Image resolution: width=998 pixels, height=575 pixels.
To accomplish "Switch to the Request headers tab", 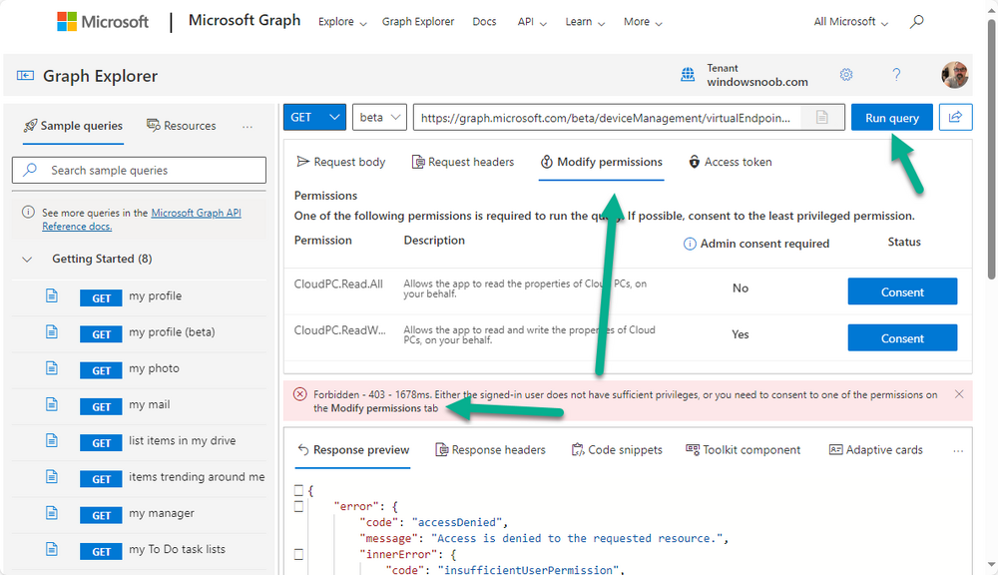I will [x=463, y=162].
